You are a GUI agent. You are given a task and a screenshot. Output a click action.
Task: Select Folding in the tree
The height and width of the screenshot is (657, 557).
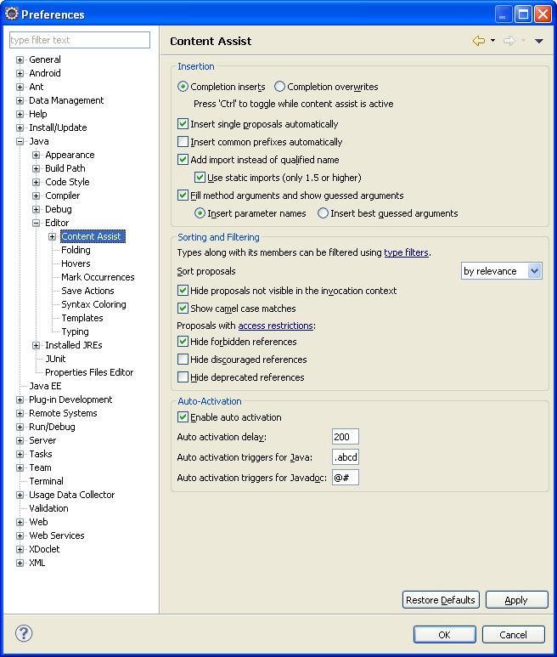[76, 250]
